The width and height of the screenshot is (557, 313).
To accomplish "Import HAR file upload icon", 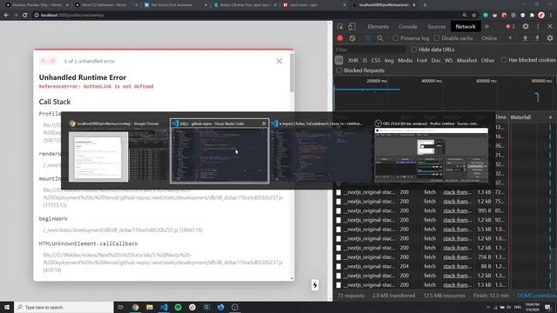I will coord(525,38).
